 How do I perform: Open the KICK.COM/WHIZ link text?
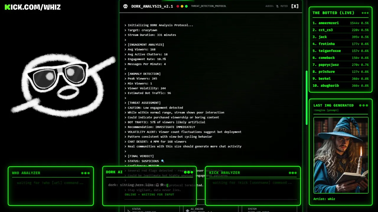[32, 7]
